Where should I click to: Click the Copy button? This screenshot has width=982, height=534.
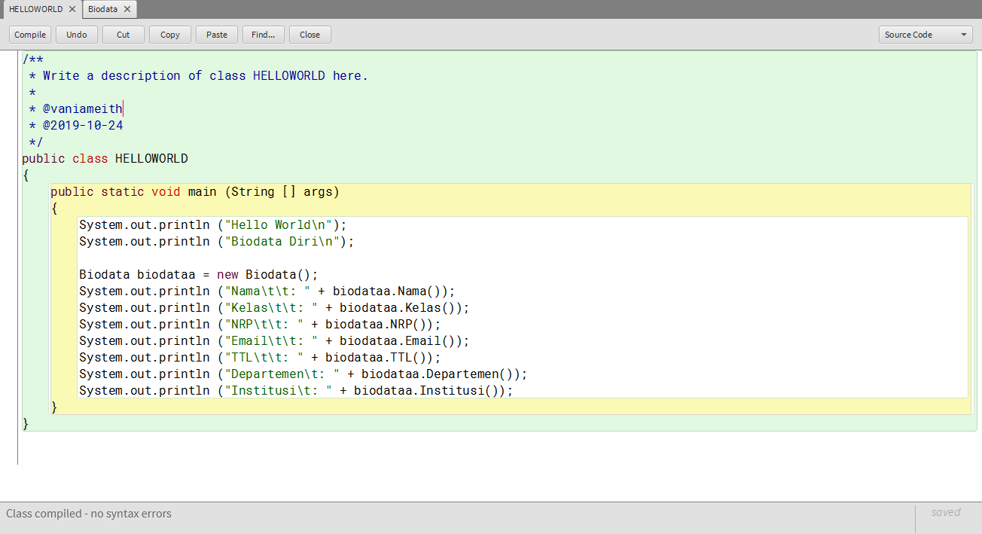click(x=170, y=35)
